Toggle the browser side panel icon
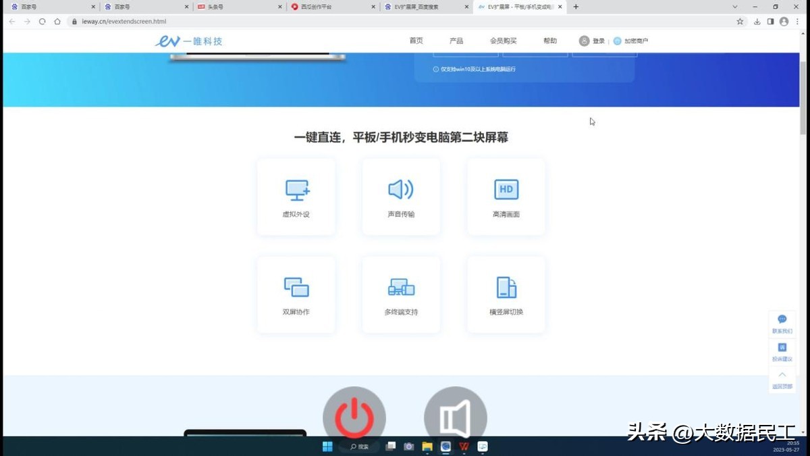810x456 pixels. pyautogui.click(x=770, y=21)
